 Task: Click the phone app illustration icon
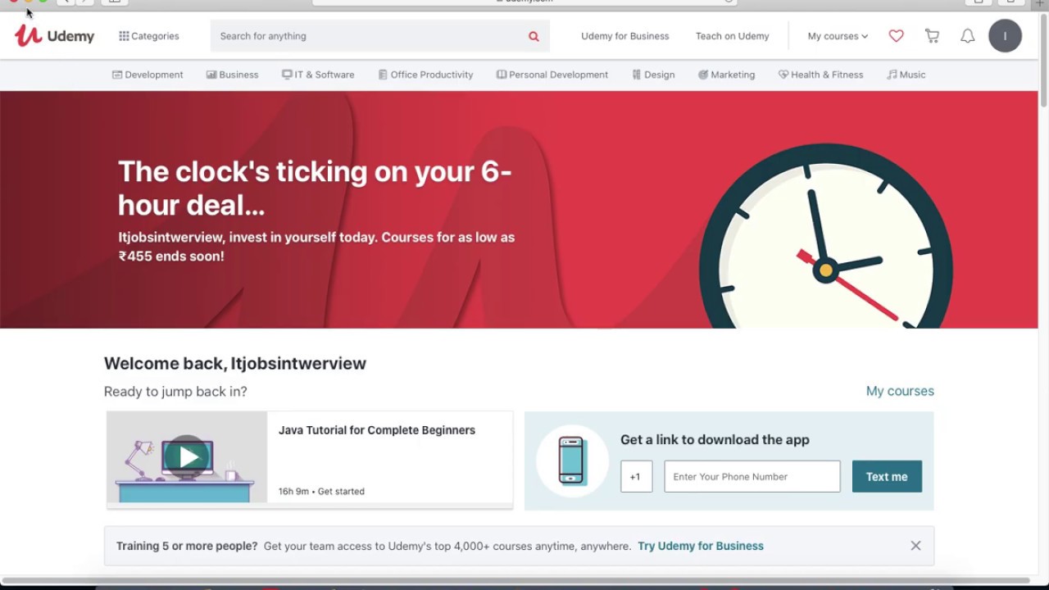coord(571,461)
